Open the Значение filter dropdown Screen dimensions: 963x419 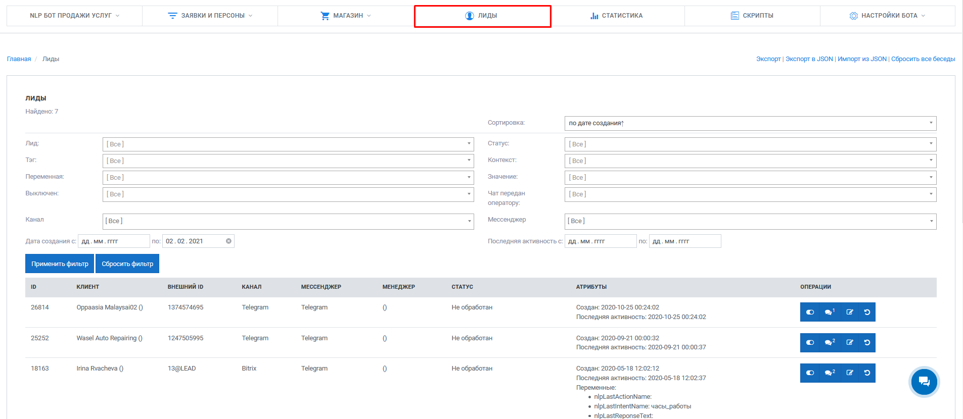coord(750,178)
